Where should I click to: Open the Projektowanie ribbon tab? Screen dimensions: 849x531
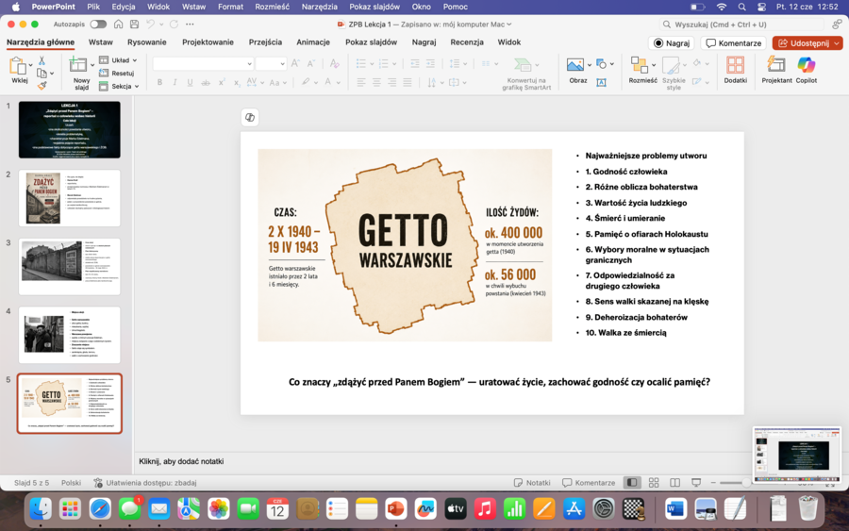pos(208,42)
